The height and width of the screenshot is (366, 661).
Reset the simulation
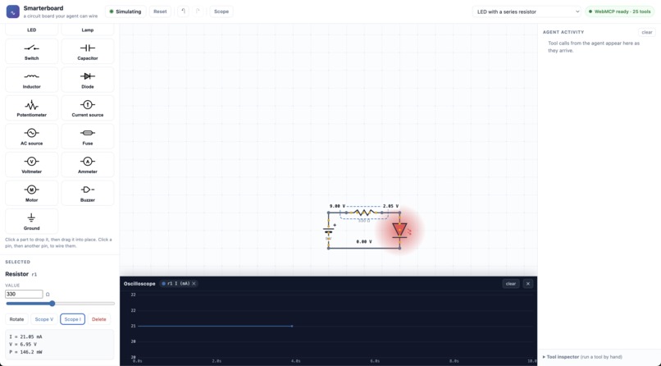(x=160, y=11)
